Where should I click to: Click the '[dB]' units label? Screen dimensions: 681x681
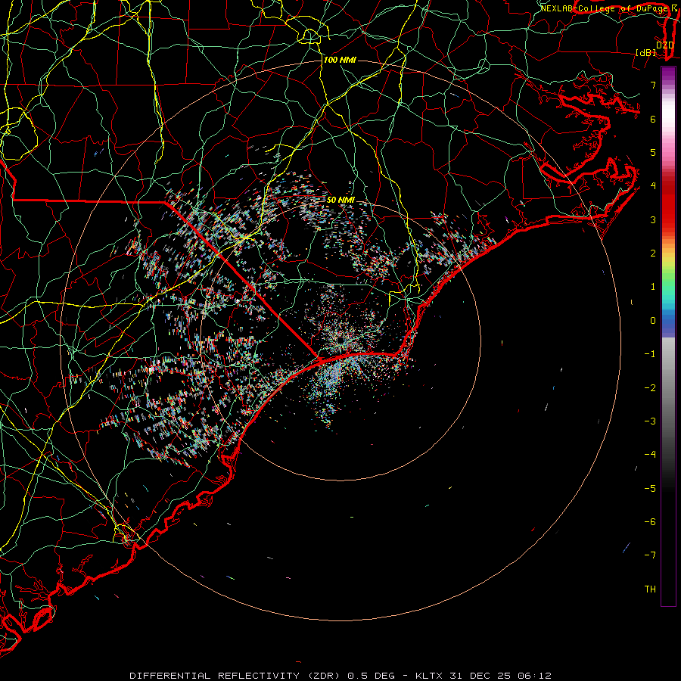(646, 52)
